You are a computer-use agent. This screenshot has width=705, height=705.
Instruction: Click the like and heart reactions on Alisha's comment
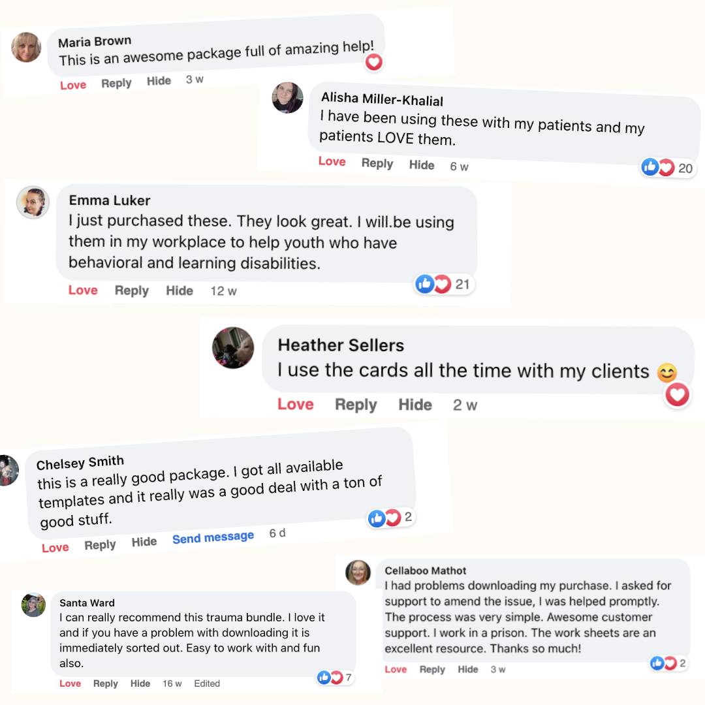(x=658, y=168)
